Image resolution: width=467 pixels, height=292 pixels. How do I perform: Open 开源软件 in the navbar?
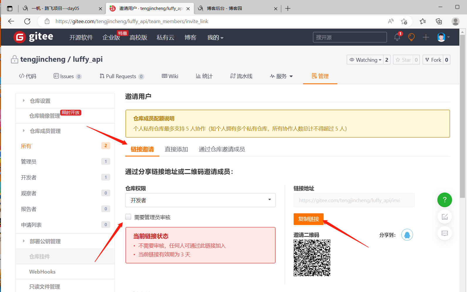81,37
